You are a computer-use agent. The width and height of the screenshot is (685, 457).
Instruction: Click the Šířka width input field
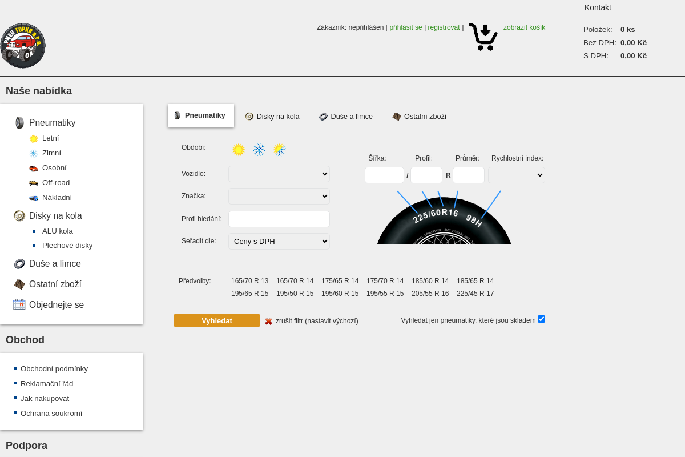tap(384, 175)
